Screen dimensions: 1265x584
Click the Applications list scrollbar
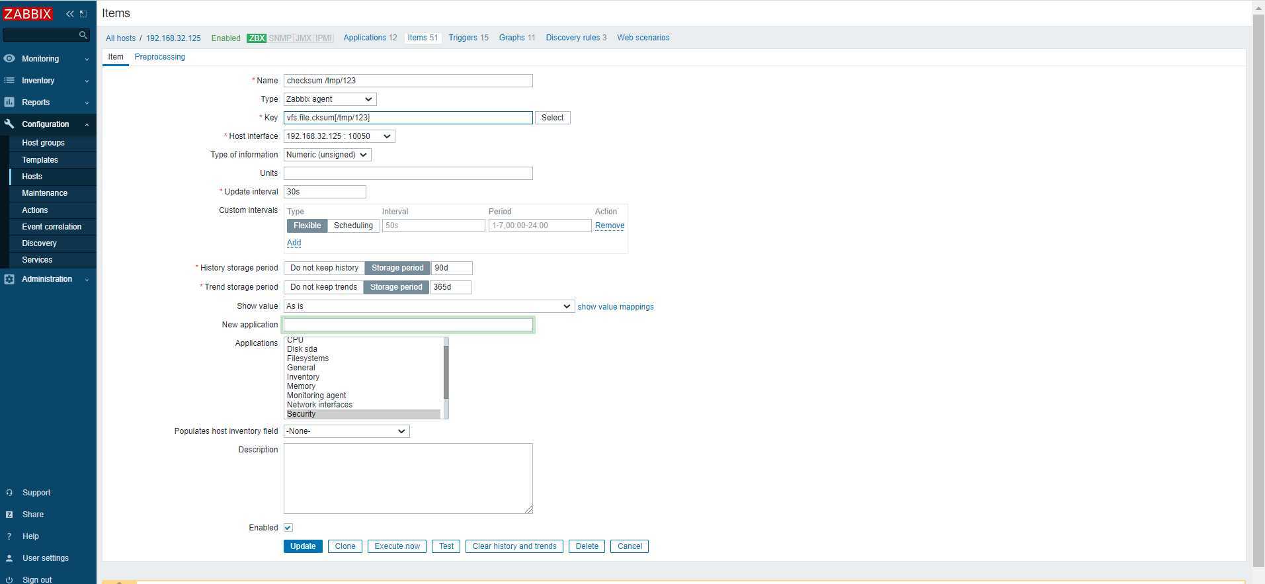point(446,372)
